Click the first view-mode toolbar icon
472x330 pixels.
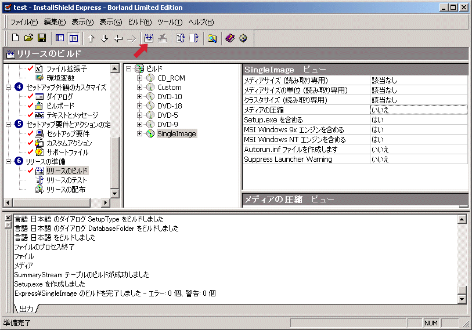tap(60, 38)
